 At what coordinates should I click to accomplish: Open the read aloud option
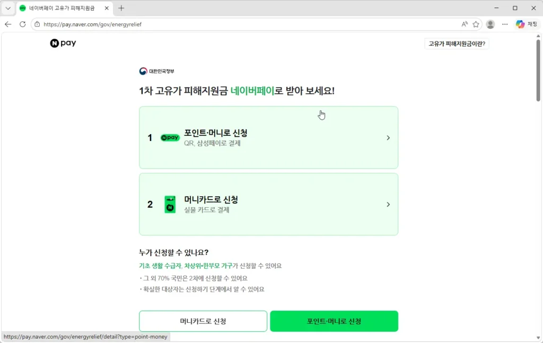point(465,24)
